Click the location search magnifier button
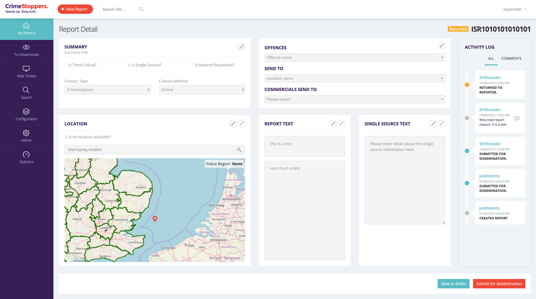536x299 pixels. coord(239,149)
